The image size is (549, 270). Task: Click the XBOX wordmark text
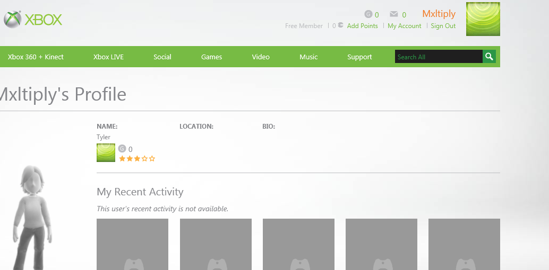[44, 20]
